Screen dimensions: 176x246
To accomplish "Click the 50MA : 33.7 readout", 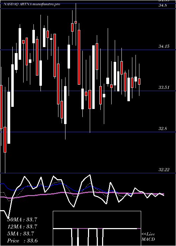I will tap(22, 220).
